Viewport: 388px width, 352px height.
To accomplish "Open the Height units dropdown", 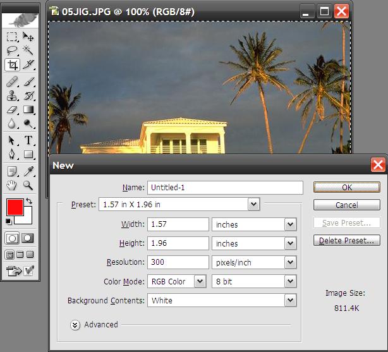I will click(290, 243).
